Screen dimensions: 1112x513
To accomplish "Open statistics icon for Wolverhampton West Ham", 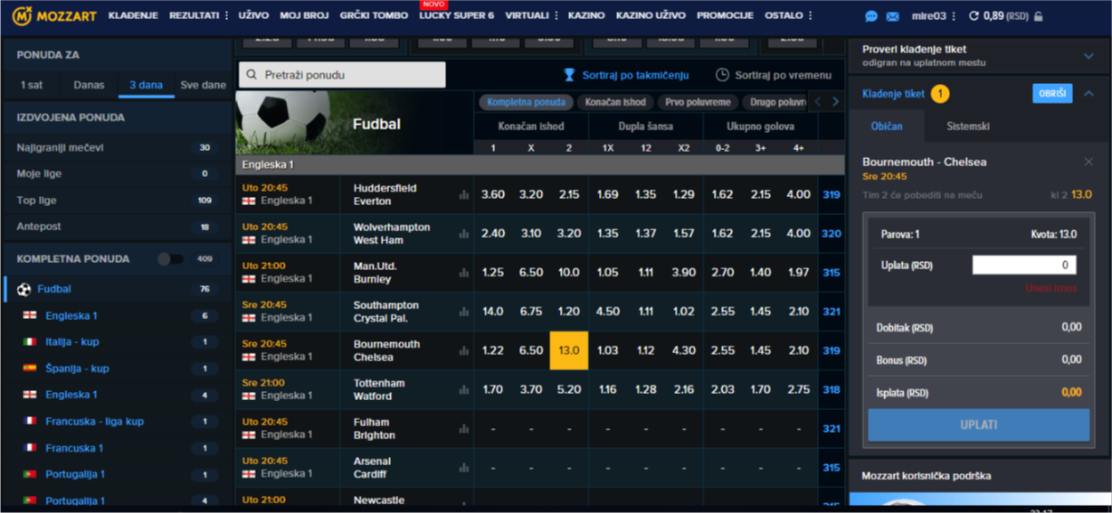I will point(464,233).
